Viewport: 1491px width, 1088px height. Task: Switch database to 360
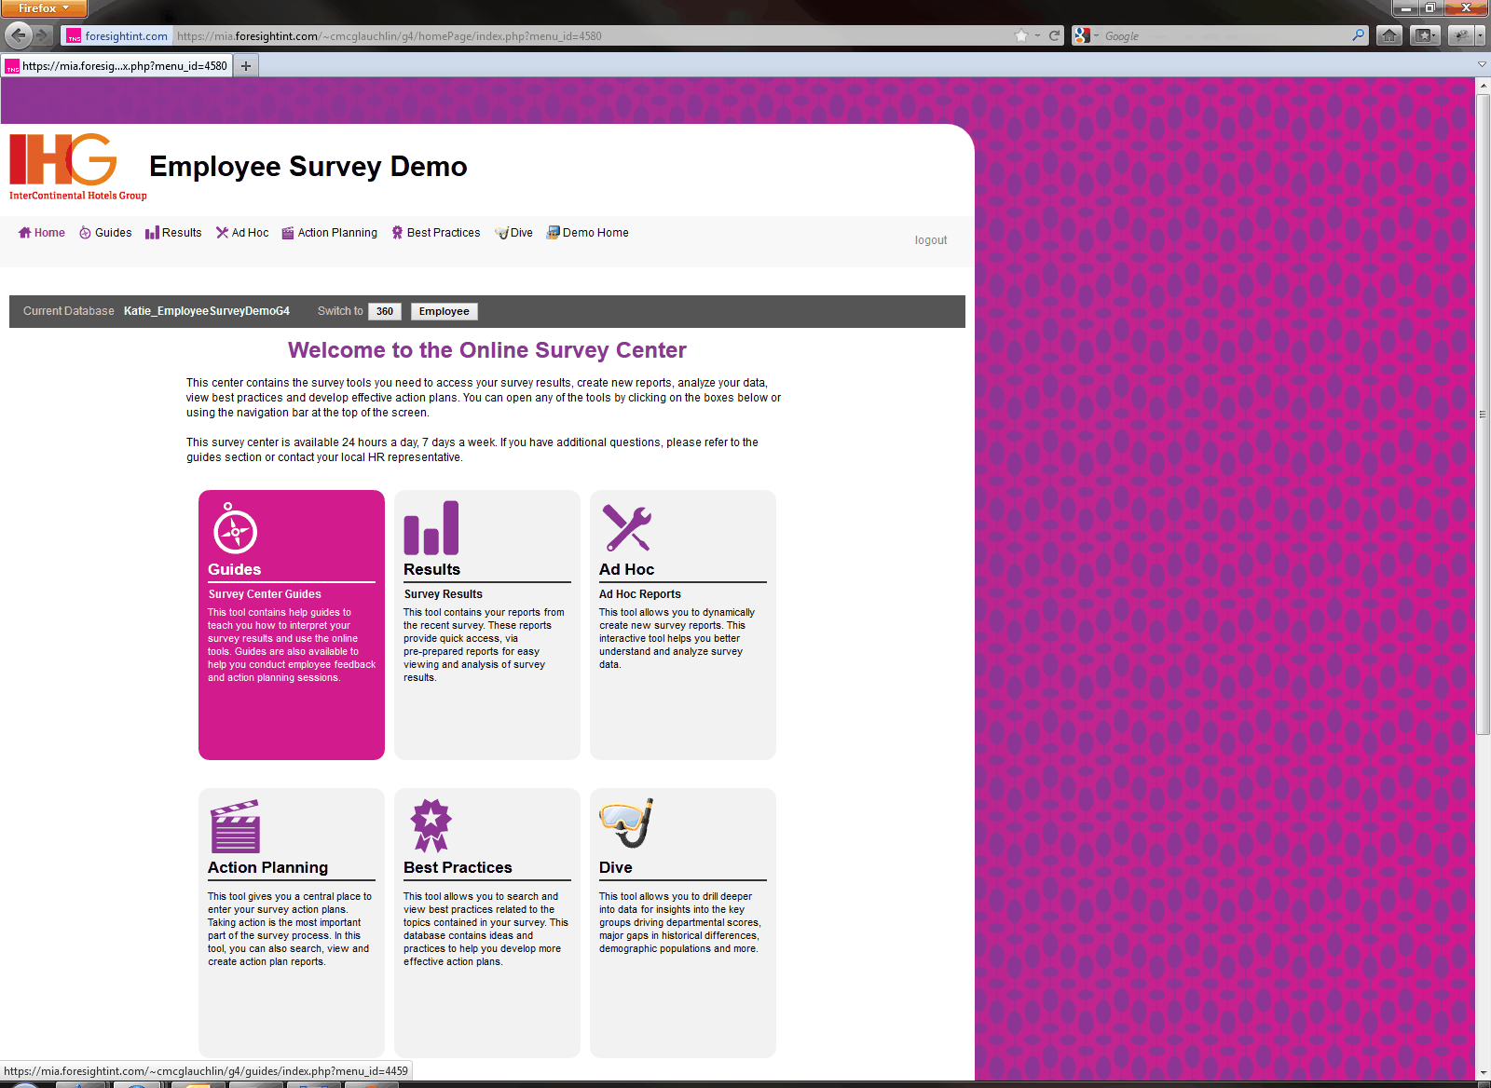point(384,312)
